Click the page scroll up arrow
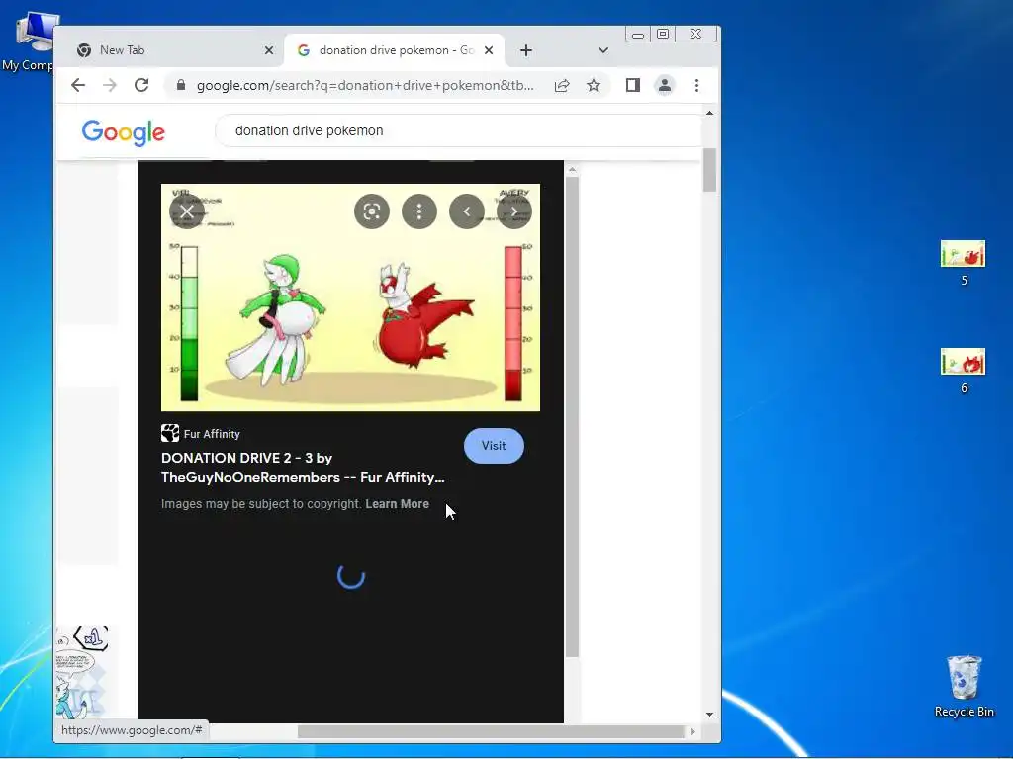 (x=709, y=114)
